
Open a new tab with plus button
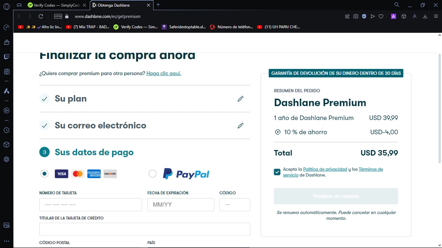click(158, 5)
